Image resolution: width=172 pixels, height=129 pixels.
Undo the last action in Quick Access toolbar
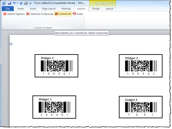[14, 3]
